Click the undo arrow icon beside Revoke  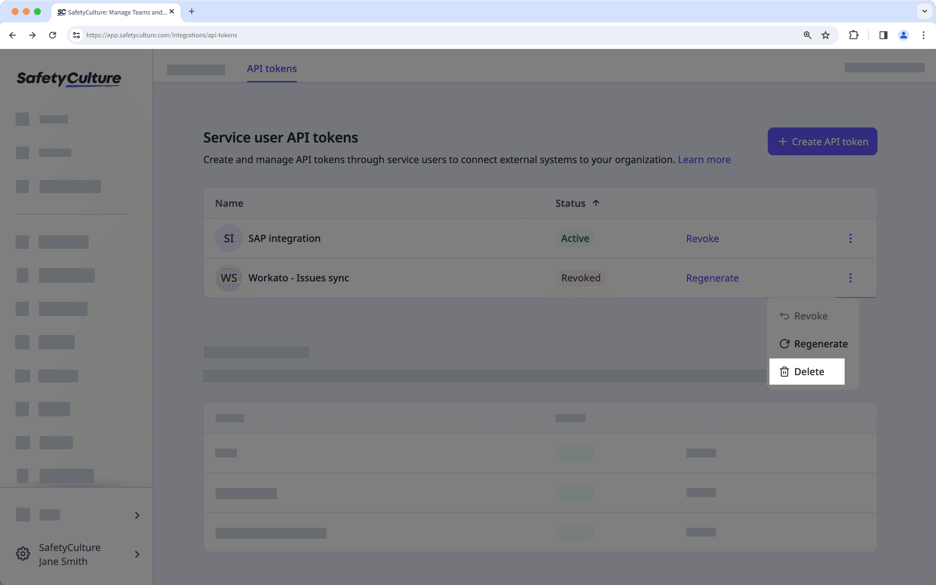pyautogui.click(x=784, y=316)
